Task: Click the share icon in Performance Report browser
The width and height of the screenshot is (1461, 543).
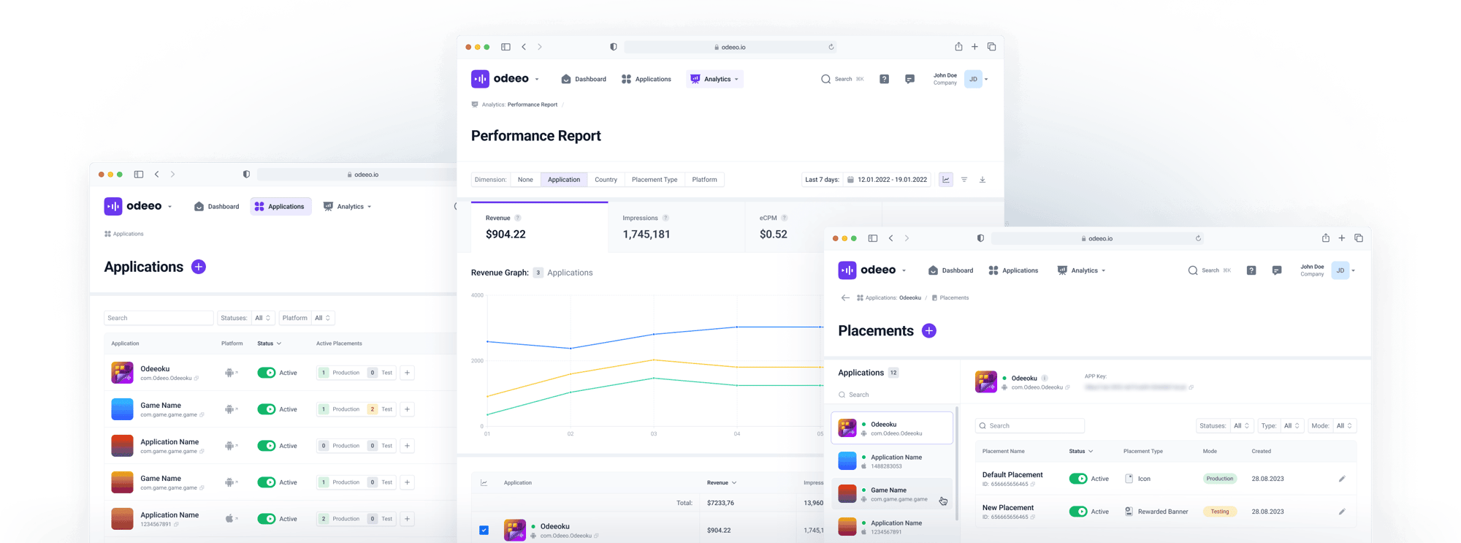Action: 958,47
